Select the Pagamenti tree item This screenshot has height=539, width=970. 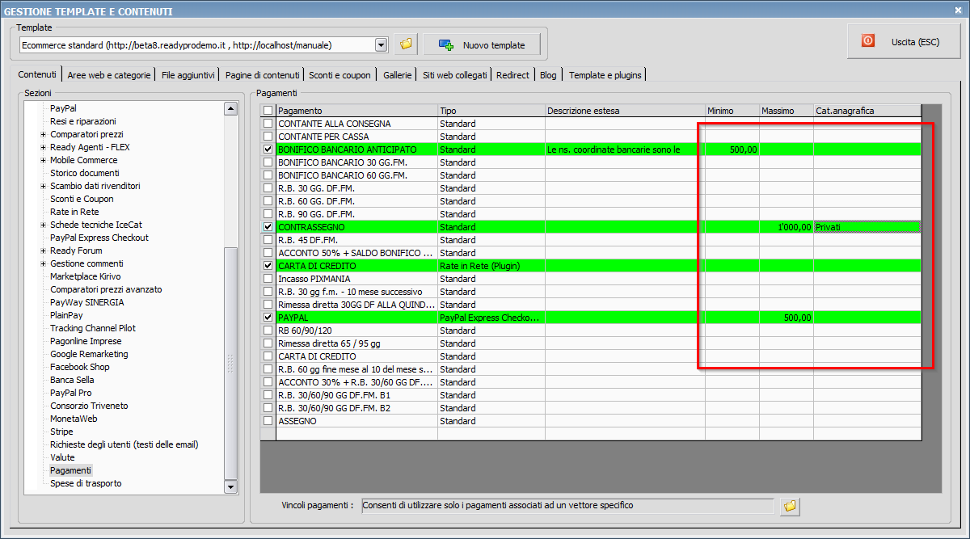click(x=70, y=470)
